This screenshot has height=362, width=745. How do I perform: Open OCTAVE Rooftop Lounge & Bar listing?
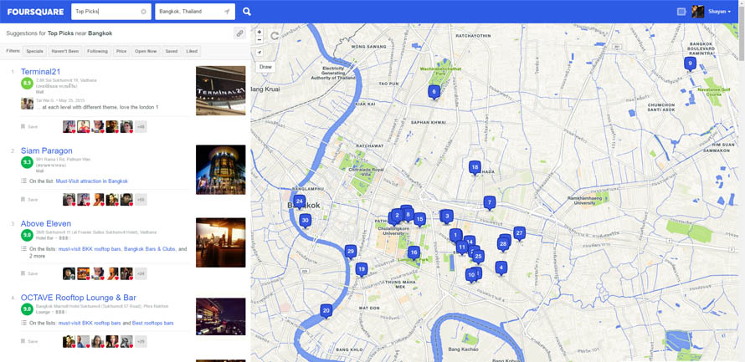79,298
